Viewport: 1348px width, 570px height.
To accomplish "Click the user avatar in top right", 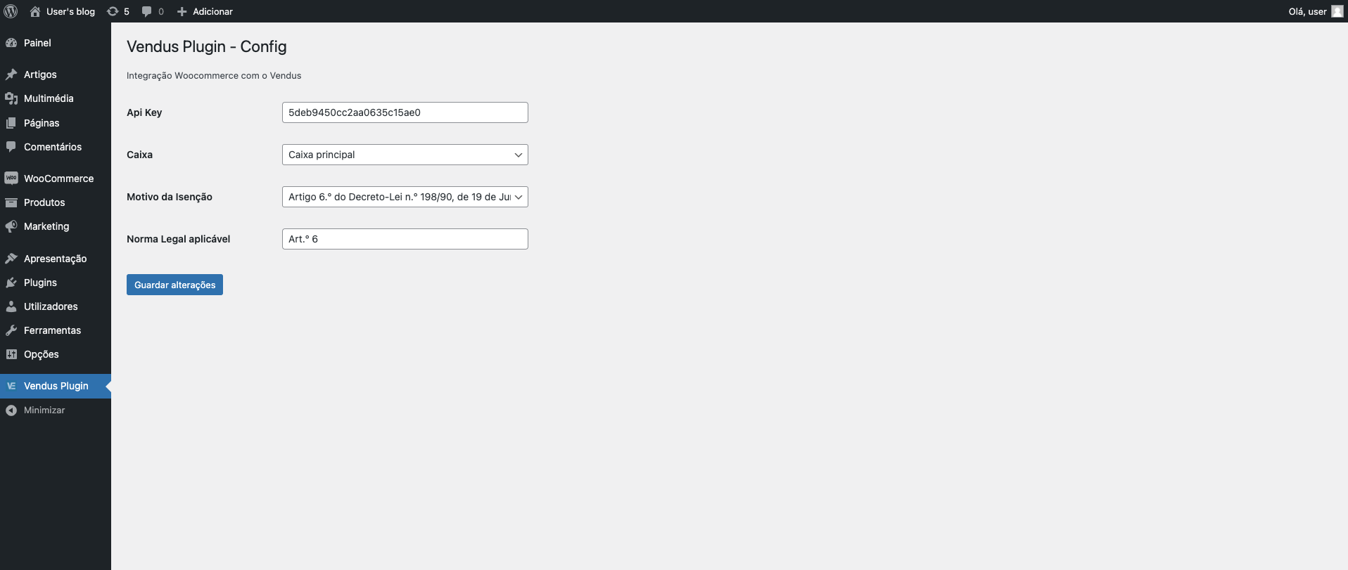I will click(1337, 11).
